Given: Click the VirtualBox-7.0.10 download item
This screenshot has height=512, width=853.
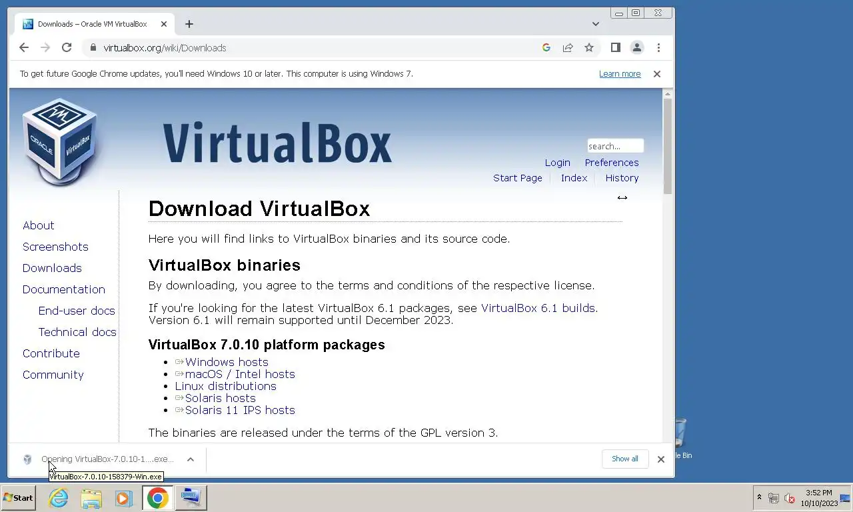Looking at the screenshot, I should (107, 459).
